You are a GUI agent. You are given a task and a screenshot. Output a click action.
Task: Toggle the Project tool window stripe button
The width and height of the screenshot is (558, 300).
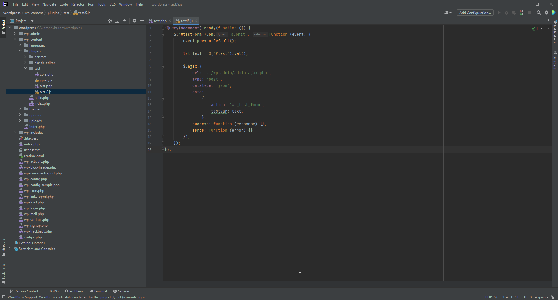[3, 27]
